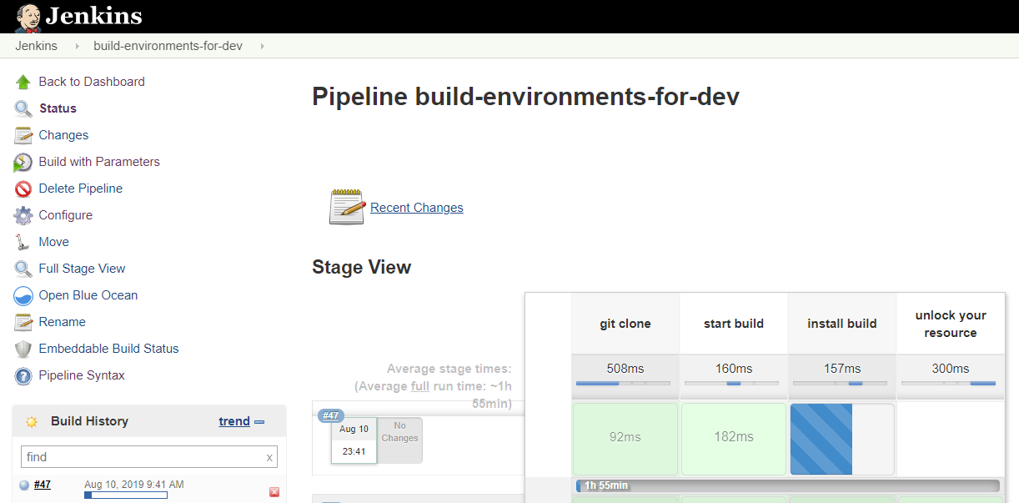Screen dimensions: 1019x503
Task: Click the Embeddable Build Status shield icon
Action: point(23,349)
